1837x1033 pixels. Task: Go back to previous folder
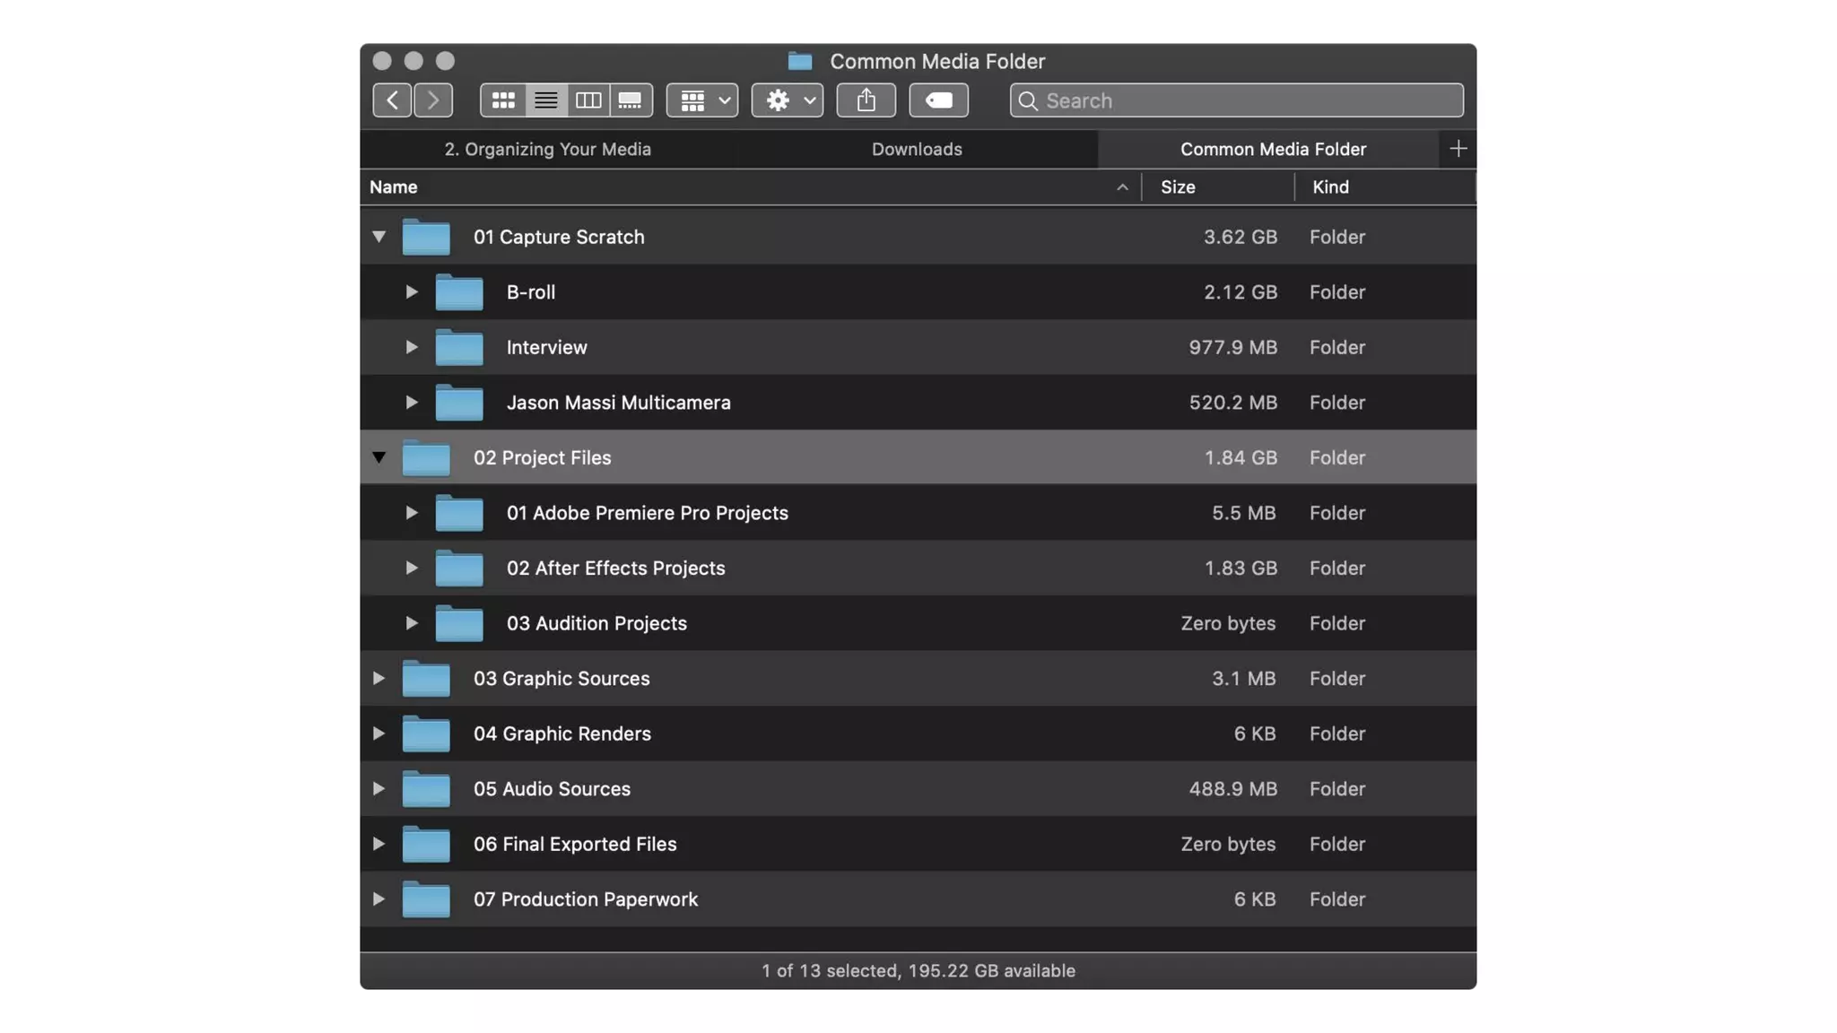(392, 100)
